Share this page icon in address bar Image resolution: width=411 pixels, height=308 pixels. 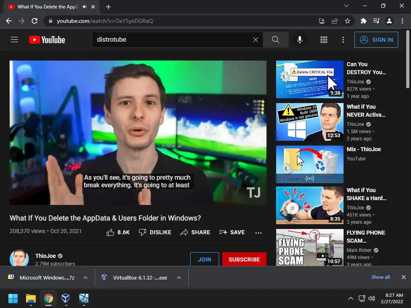(334, 21)
